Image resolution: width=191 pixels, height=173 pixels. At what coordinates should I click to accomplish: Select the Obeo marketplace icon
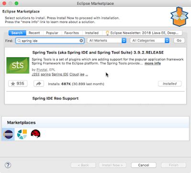[22, 134]
